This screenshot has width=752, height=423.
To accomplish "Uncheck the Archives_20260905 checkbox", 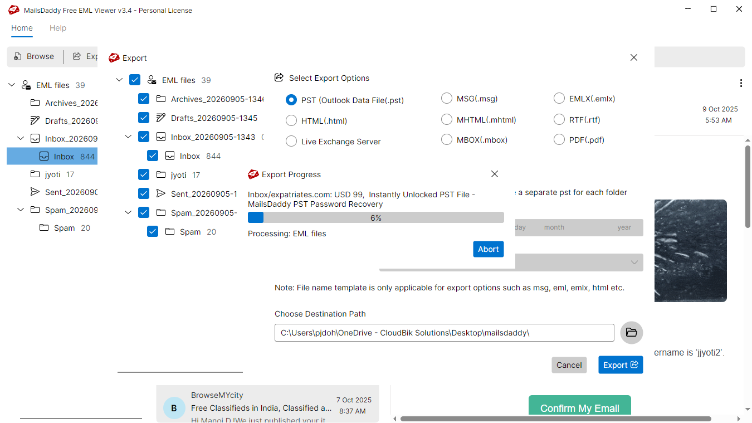I will pos(144,99).
